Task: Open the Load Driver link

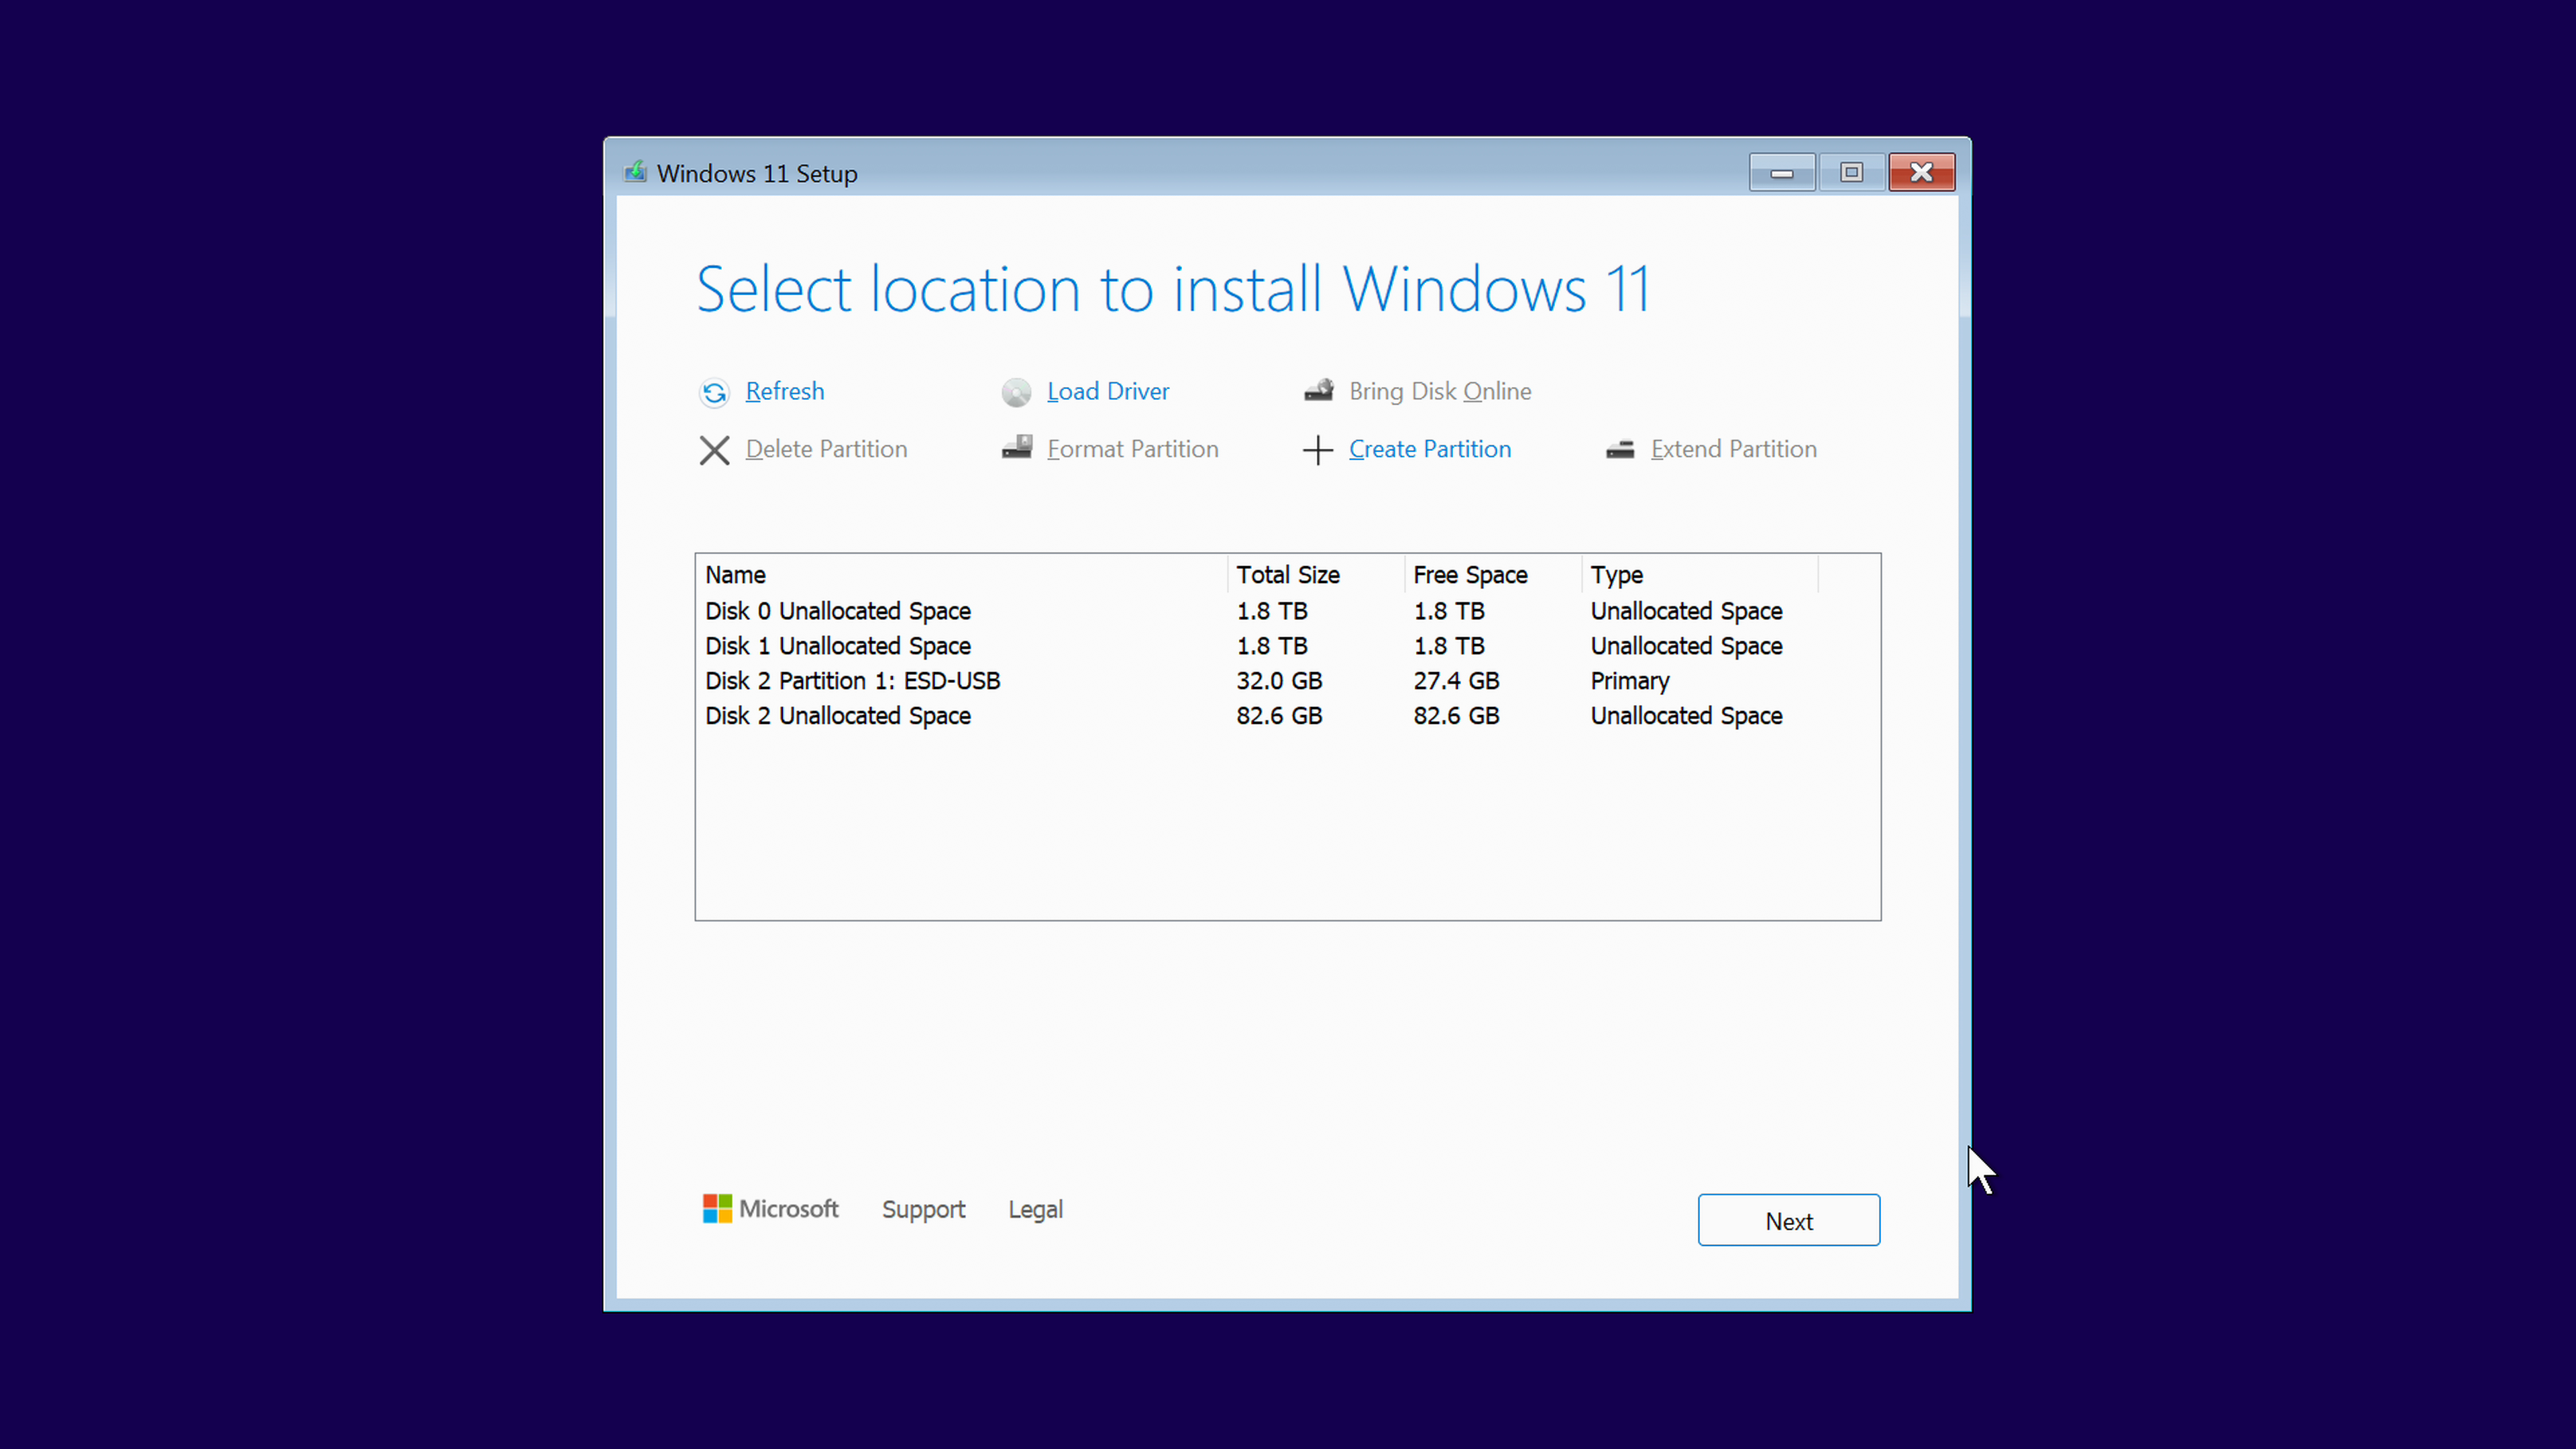Action: coord(1108,391)
